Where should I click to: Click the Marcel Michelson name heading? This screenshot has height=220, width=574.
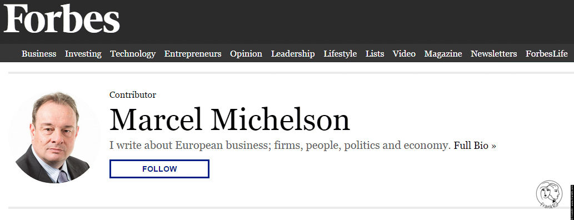coord(229,119)
